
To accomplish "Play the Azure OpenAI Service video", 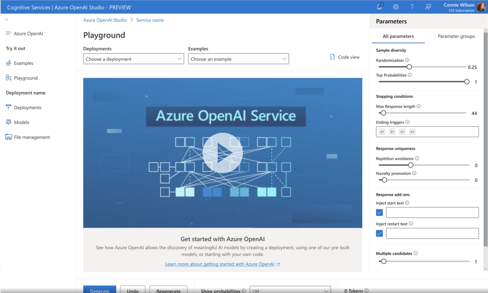I will point(223,153).
